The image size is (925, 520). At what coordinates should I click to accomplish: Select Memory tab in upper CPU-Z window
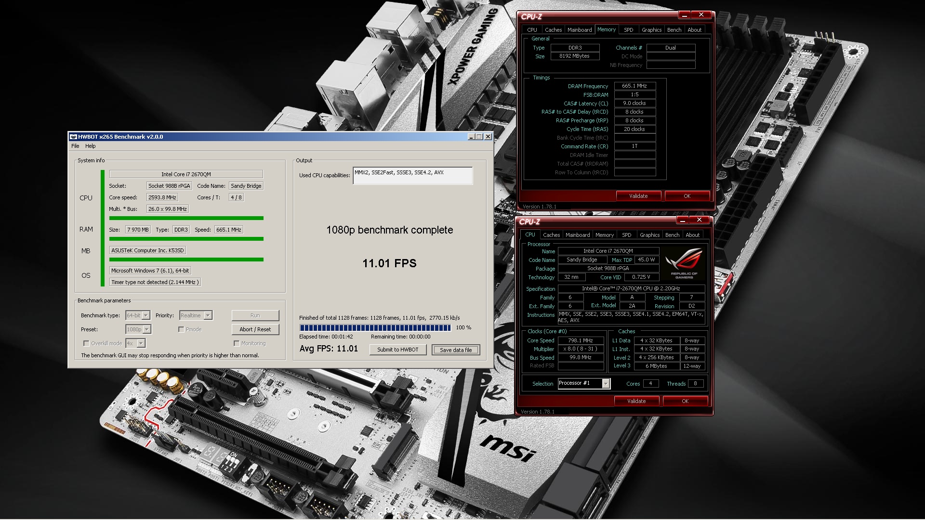pos(607,29)
